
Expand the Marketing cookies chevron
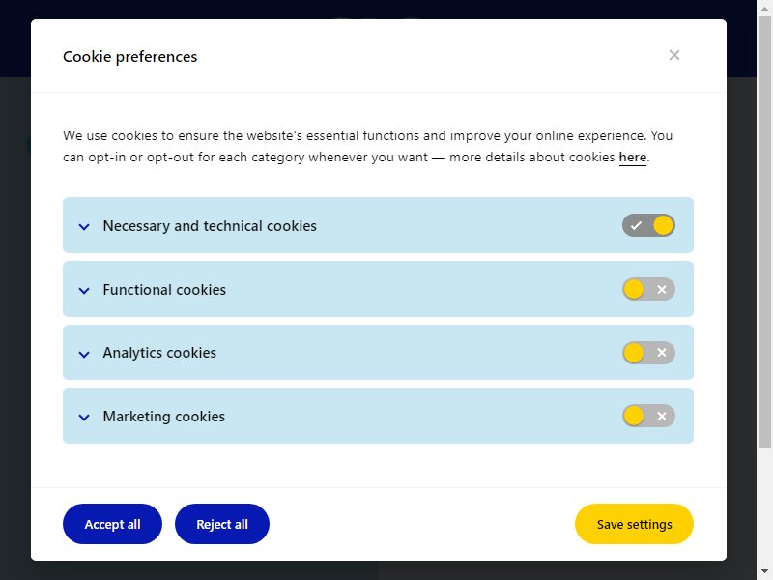(x=84, y=418)
